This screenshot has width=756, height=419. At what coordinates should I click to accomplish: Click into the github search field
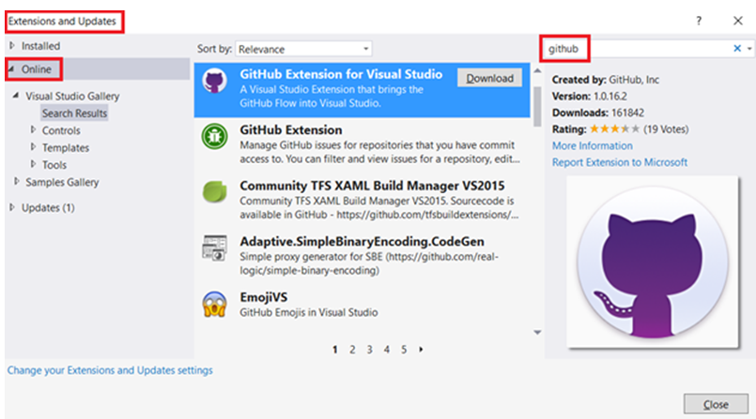[x=639, y=49]
